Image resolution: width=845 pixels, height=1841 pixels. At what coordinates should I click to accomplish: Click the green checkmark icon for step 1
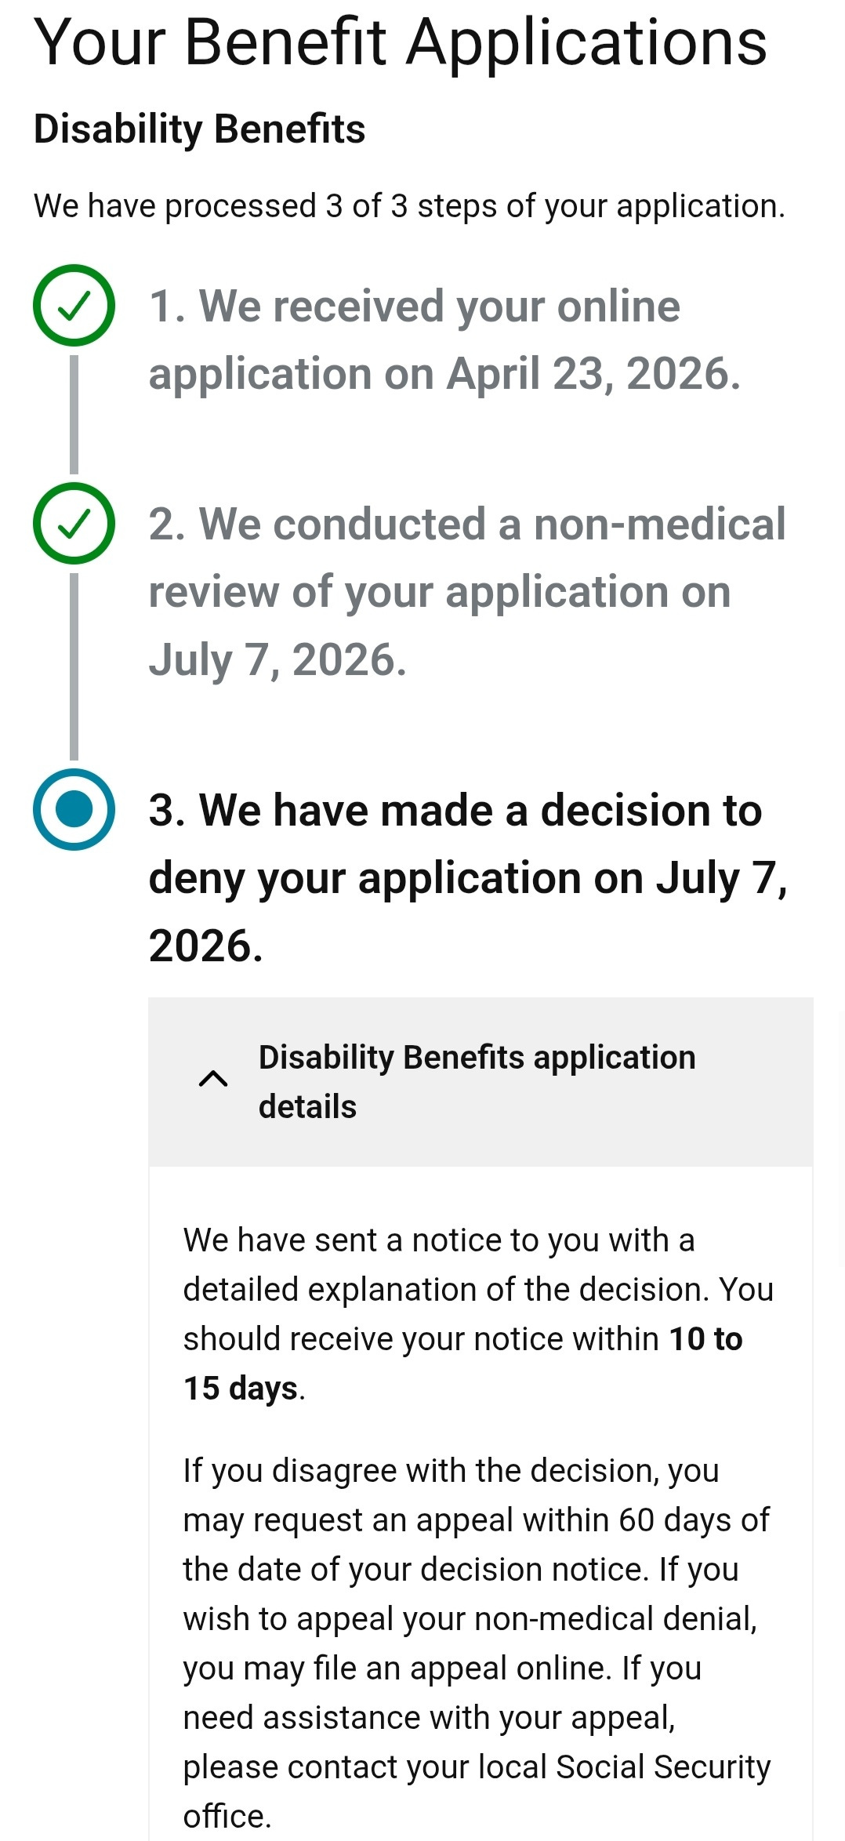[74, 305]
